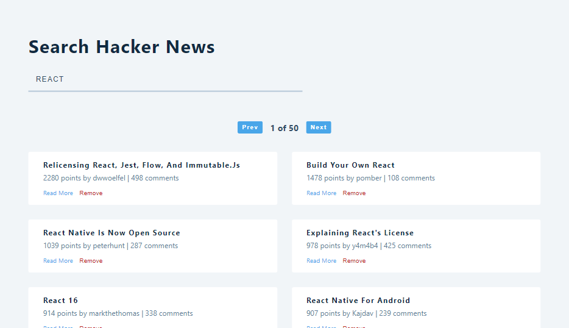569x328 pixels.
Task: Click '2280 points by dwwoelfel' info line
Action: [x=111, y=178]
